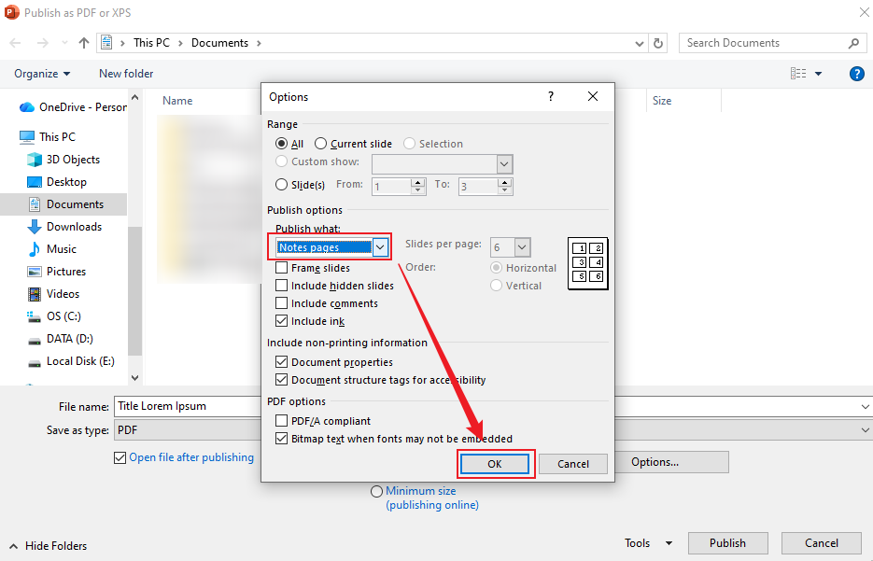873x561 pixels.
Task: Open Help via the question mark icon
Action: click(x=856, y=74)
